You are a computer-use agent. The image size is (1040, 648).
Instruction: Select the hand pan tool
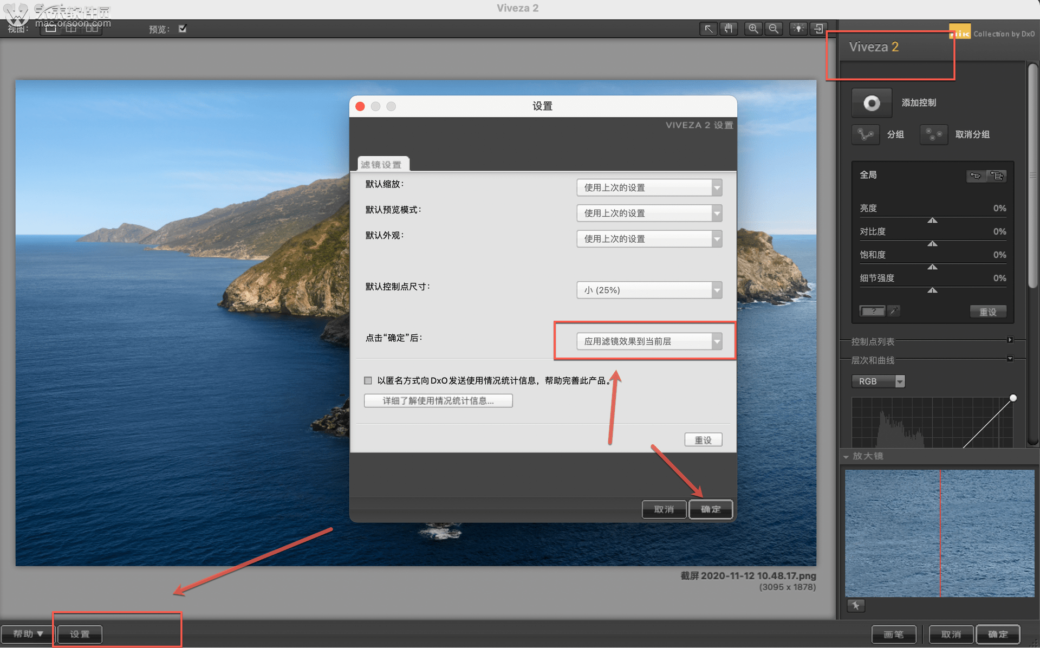click(729, 29)
